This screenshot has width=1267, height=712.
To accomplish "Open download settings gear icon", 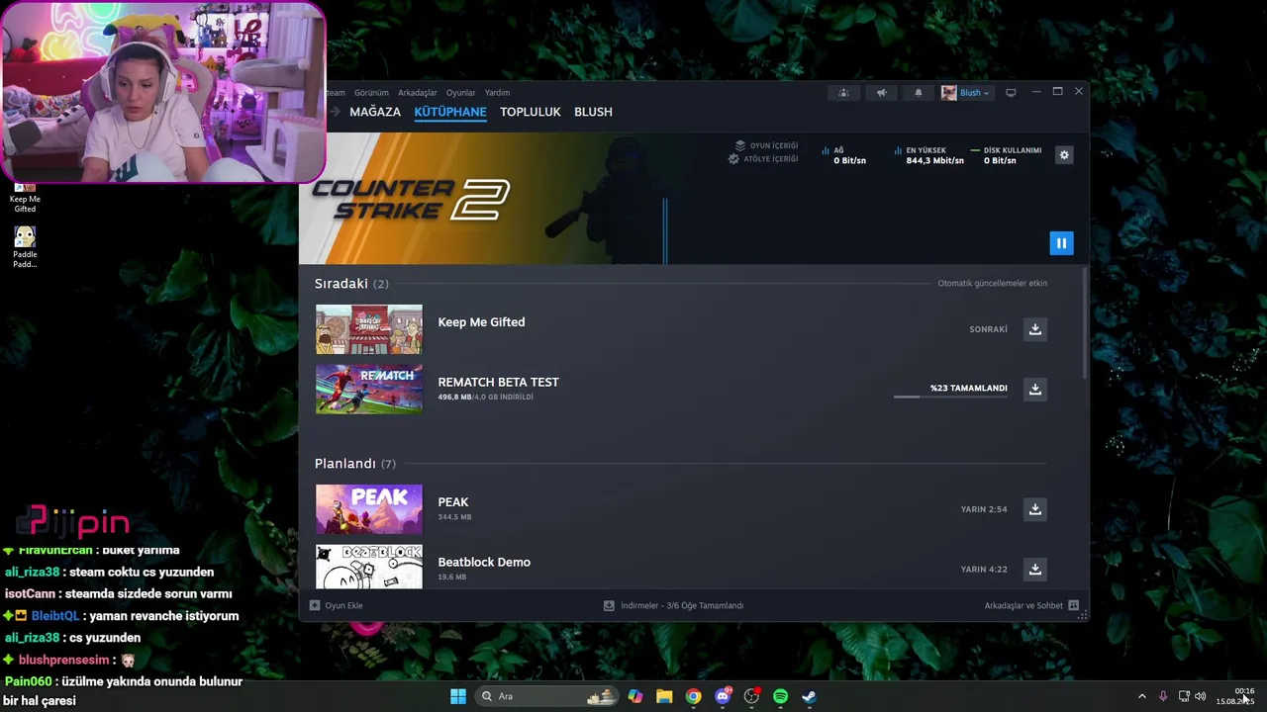I will coord(1064,154).
